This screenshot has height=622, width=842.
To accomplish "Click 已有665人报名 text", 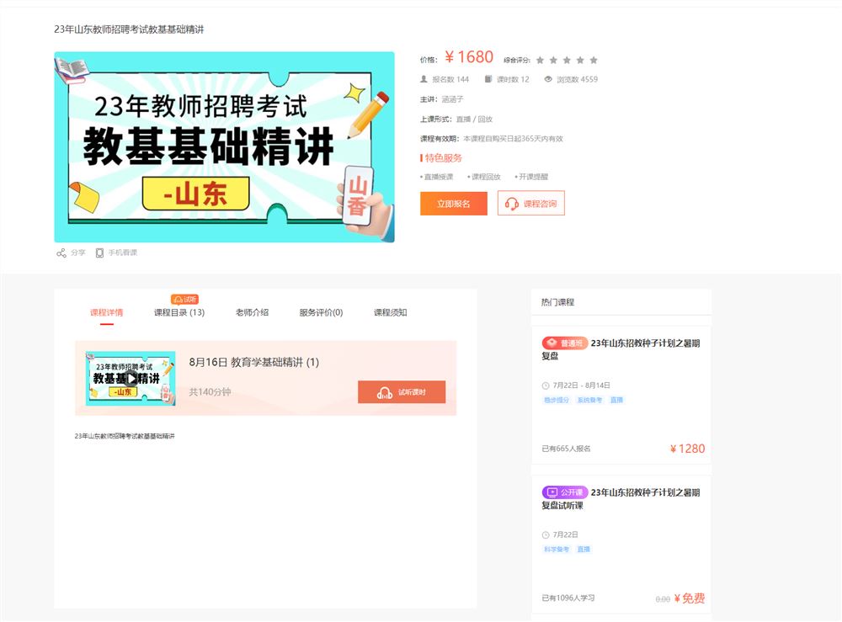I will (x=566, y=449).
